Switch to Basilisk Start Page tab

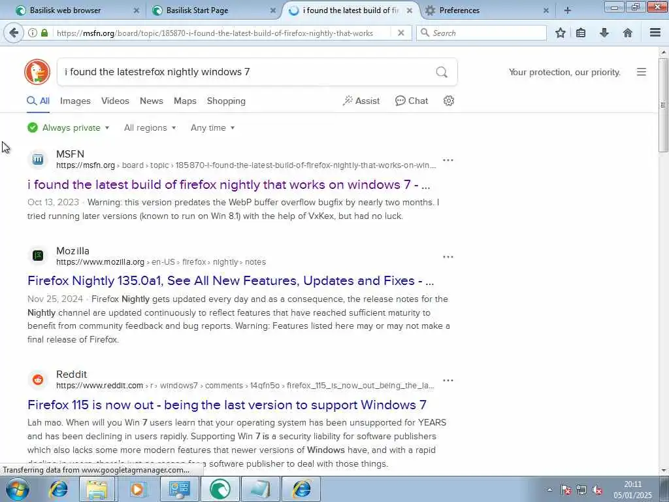(214, 10)
